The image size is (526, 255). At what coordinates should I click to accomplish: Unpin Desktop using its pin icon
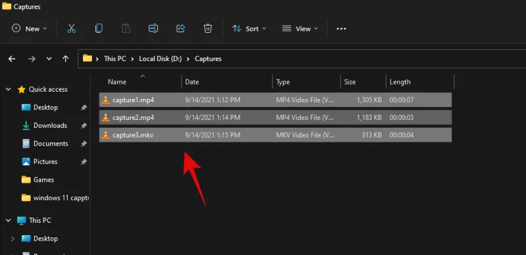pyautogui.click(x=84, y=108)
